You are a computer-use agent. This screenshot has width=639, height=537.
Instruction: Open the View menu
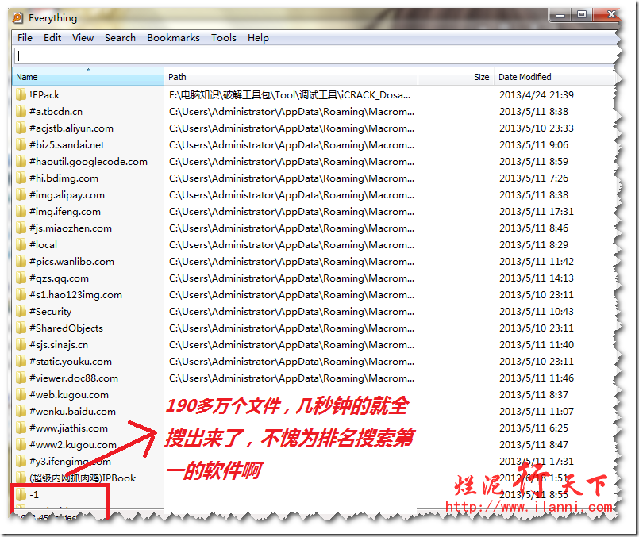pyautogui.click(x=83, y=38)
